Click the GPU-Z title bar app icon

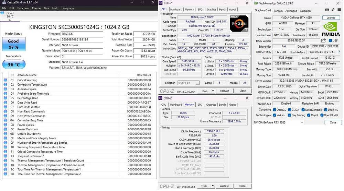click(256, 3)
